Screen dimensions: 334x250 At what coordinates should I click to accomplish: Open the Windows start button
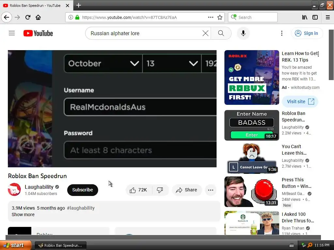[x=16, y=245]
